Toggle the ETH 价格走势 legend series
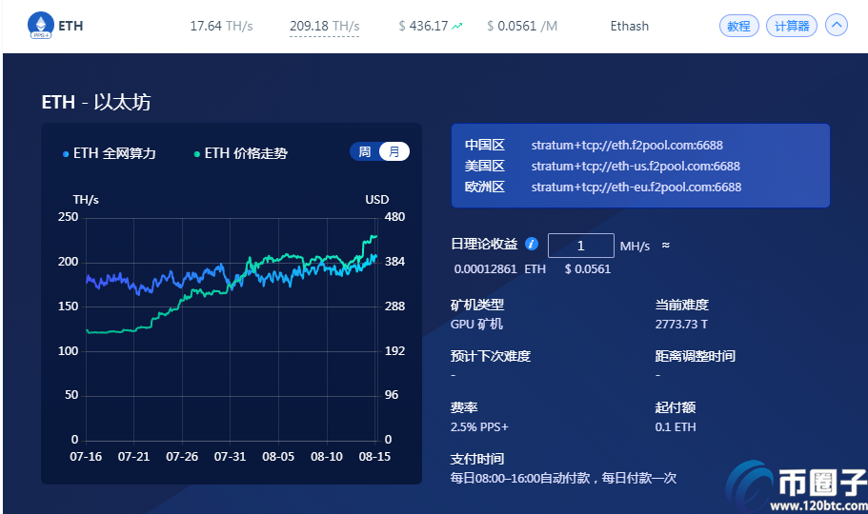The image size is (868, 514). 241,153
